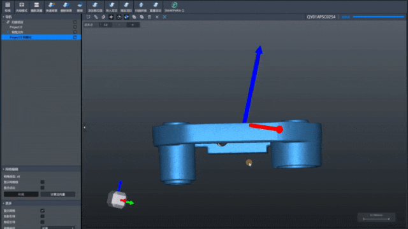Uncheck the checked 显示网格 checkbox
408x229 pixels.
coord(43,211)
